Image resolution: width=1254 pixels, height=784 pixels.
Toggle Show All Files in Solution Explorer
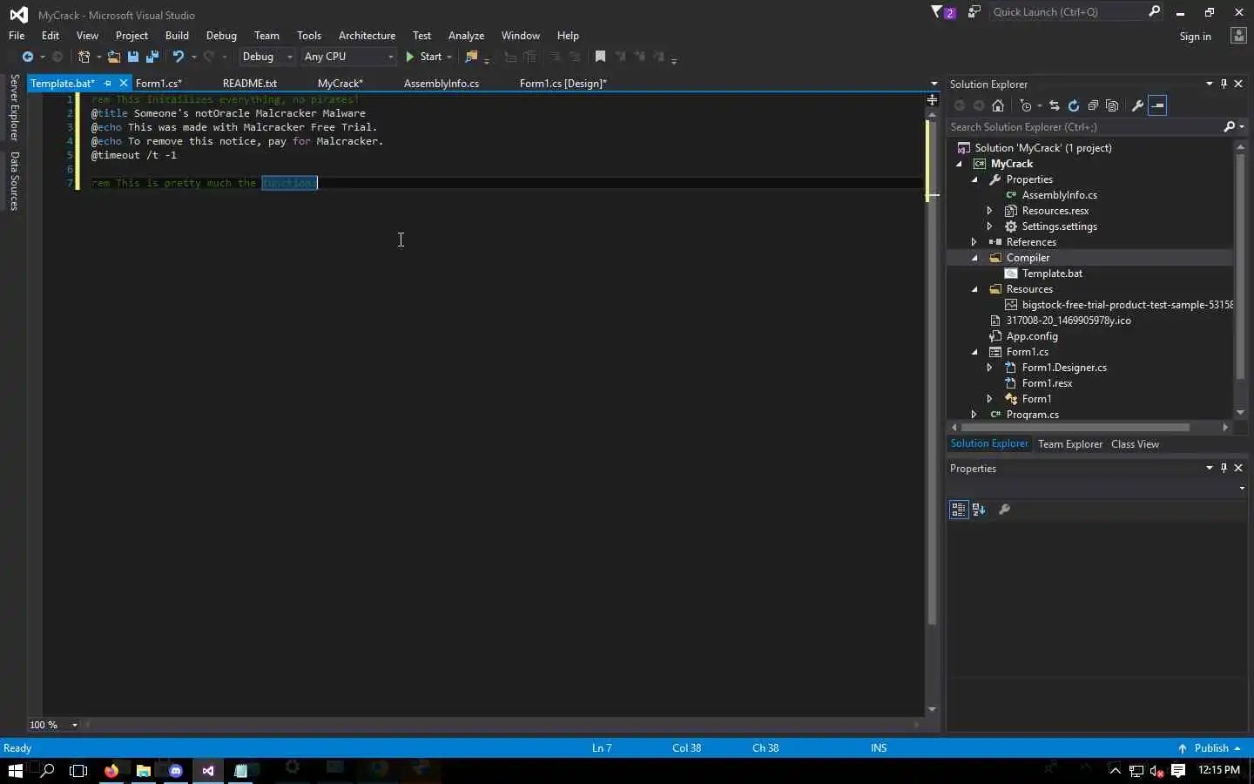(1112, 105)
